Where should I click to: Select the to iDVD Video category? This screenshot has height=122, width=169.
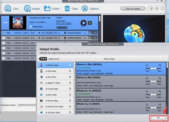coord(55,95)
